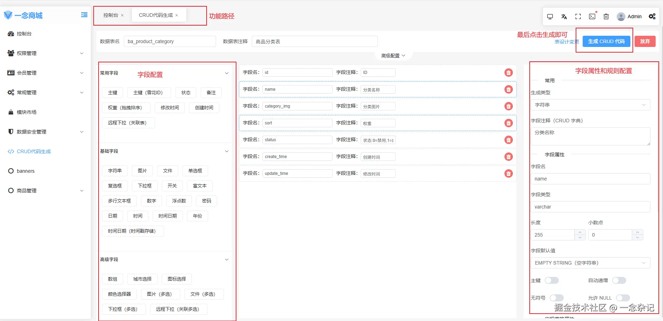The width and height of the screenshot is (663, 321).
Task: Switch to the CRUD代码生成 tab
Action: (x=156, y=15)
